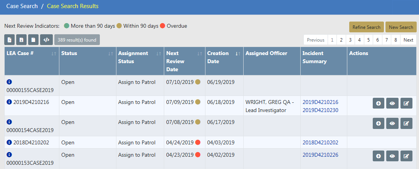Click plus icon for case 2019D4210216
The height and width of the screenshot is (169, 419).
coord(379,103)
